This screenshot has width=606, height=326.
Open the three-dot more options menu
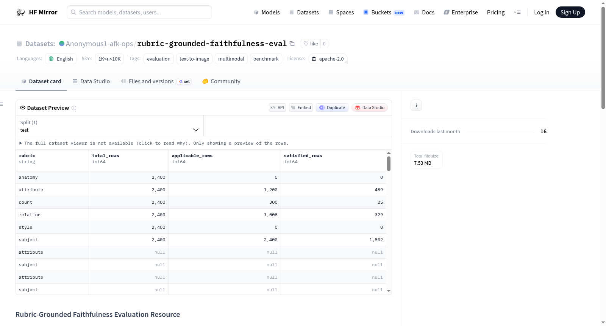pyautogui.click(x=416, y=105)
